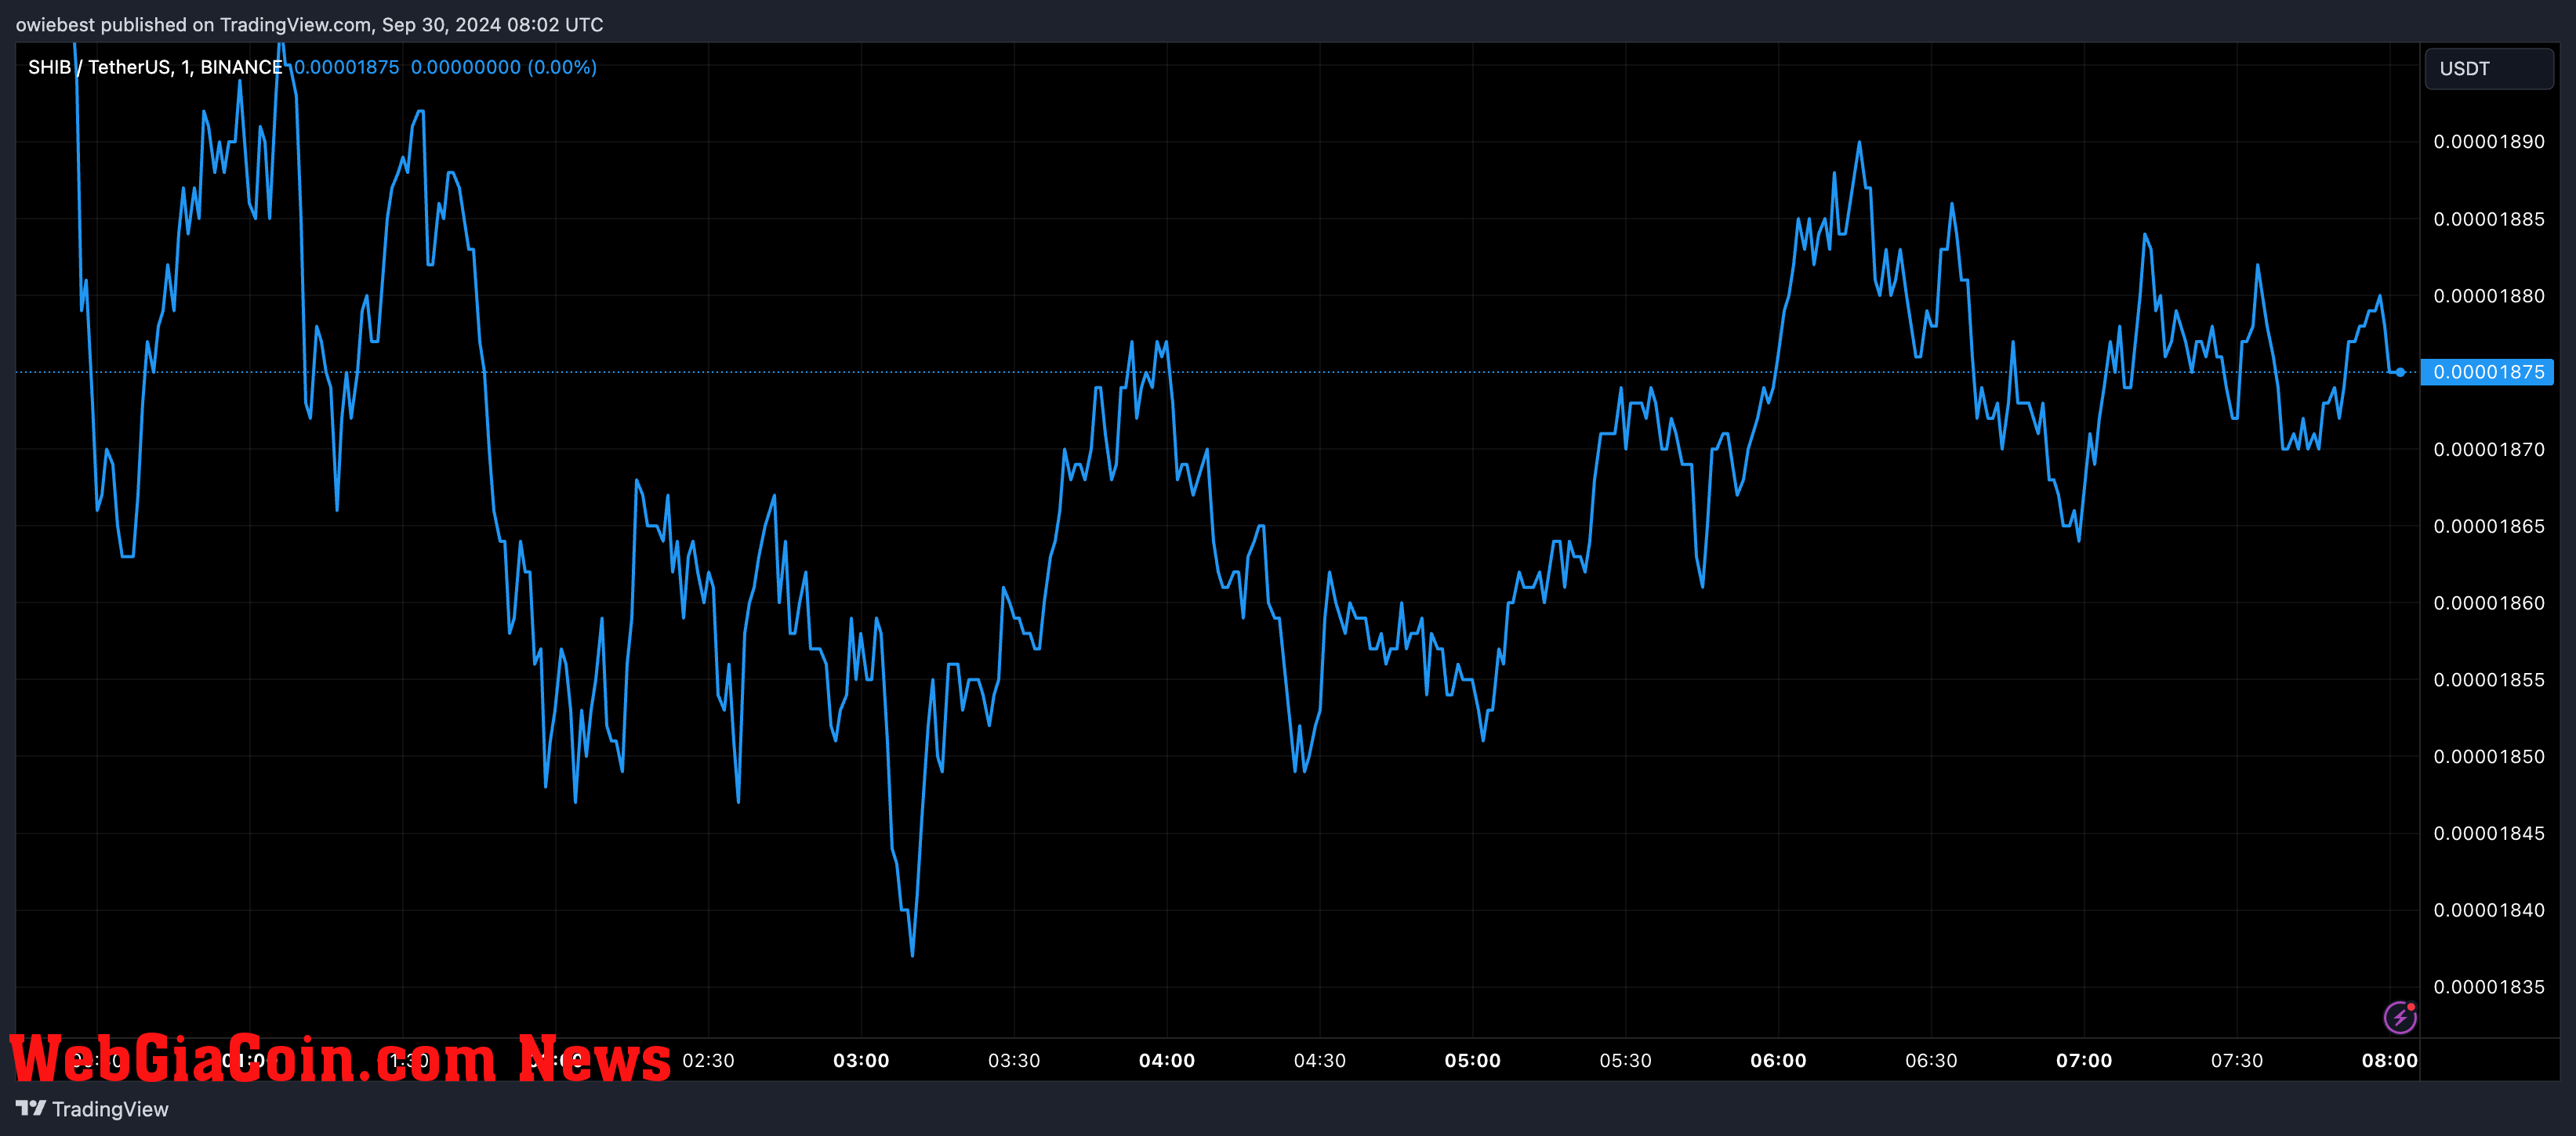This screenshot has height=1136, width=2576.
Task: Click the 04:30 time axis label
Action: pyautogui.click(x=1320, y=1060)
